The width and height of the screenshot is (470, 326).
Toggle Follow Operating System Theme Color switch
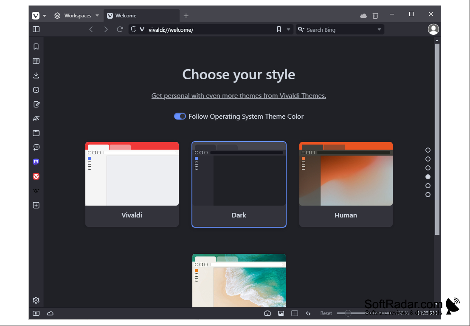coord(180,117)
